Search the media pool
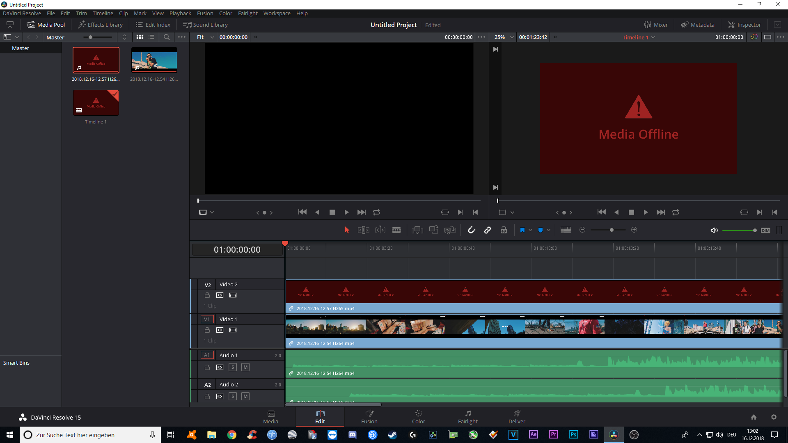This screenshot has height=443, width=788. [x=167, y=37]
